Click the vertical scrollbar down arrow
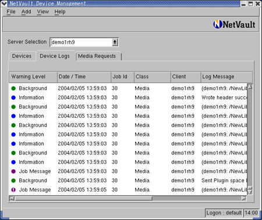 (x=250, y=192)
